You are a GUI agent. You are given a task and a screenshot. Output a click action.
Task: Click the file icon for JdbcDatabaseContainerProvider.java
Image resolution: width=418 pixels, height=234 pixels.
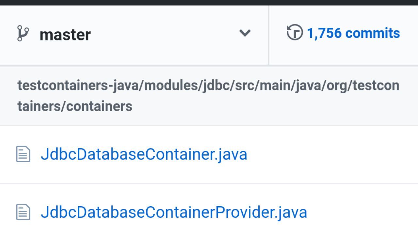[x=23, y=212]
